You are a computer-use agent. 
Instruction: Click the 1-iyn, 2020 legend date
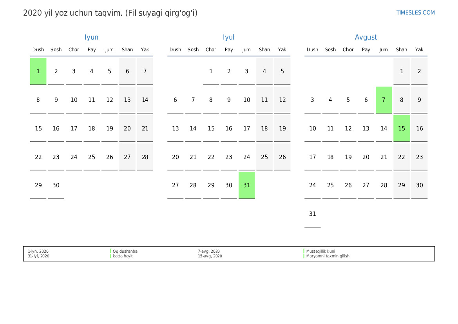point(38,252)
